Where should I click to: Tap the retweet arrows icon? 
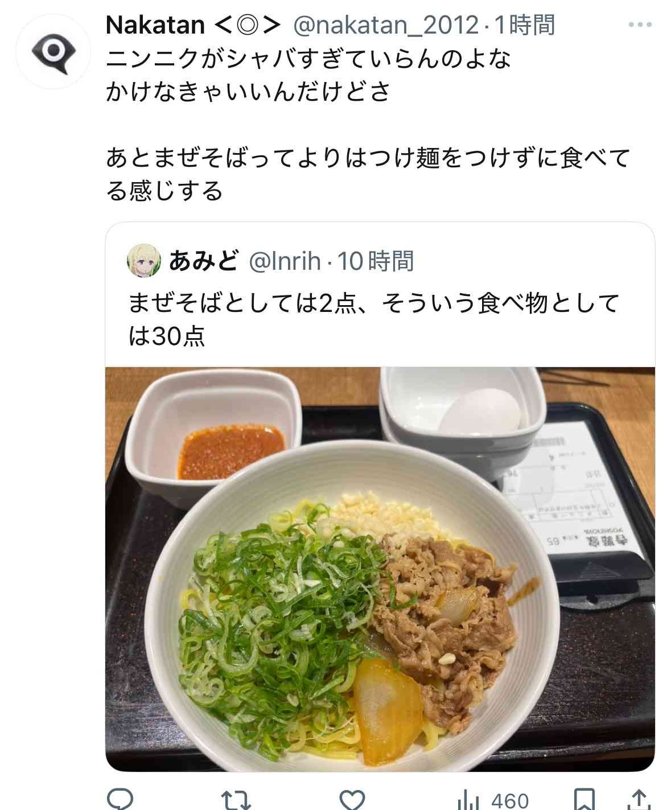coord(236,799)
